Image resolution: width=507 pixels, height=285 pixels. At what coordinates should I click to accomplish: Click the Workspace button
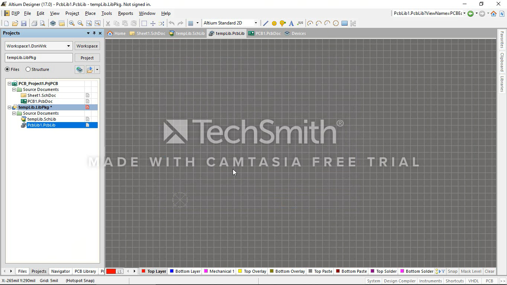(87, 46)
